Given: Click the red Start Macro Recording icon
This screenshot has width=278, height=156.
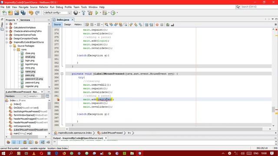Looking at the screenshot, I should tap(157, 25).
